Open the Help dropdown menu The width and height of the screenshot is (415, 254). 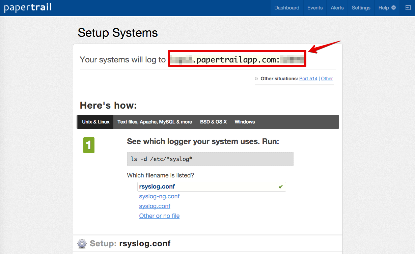[387, 8]
